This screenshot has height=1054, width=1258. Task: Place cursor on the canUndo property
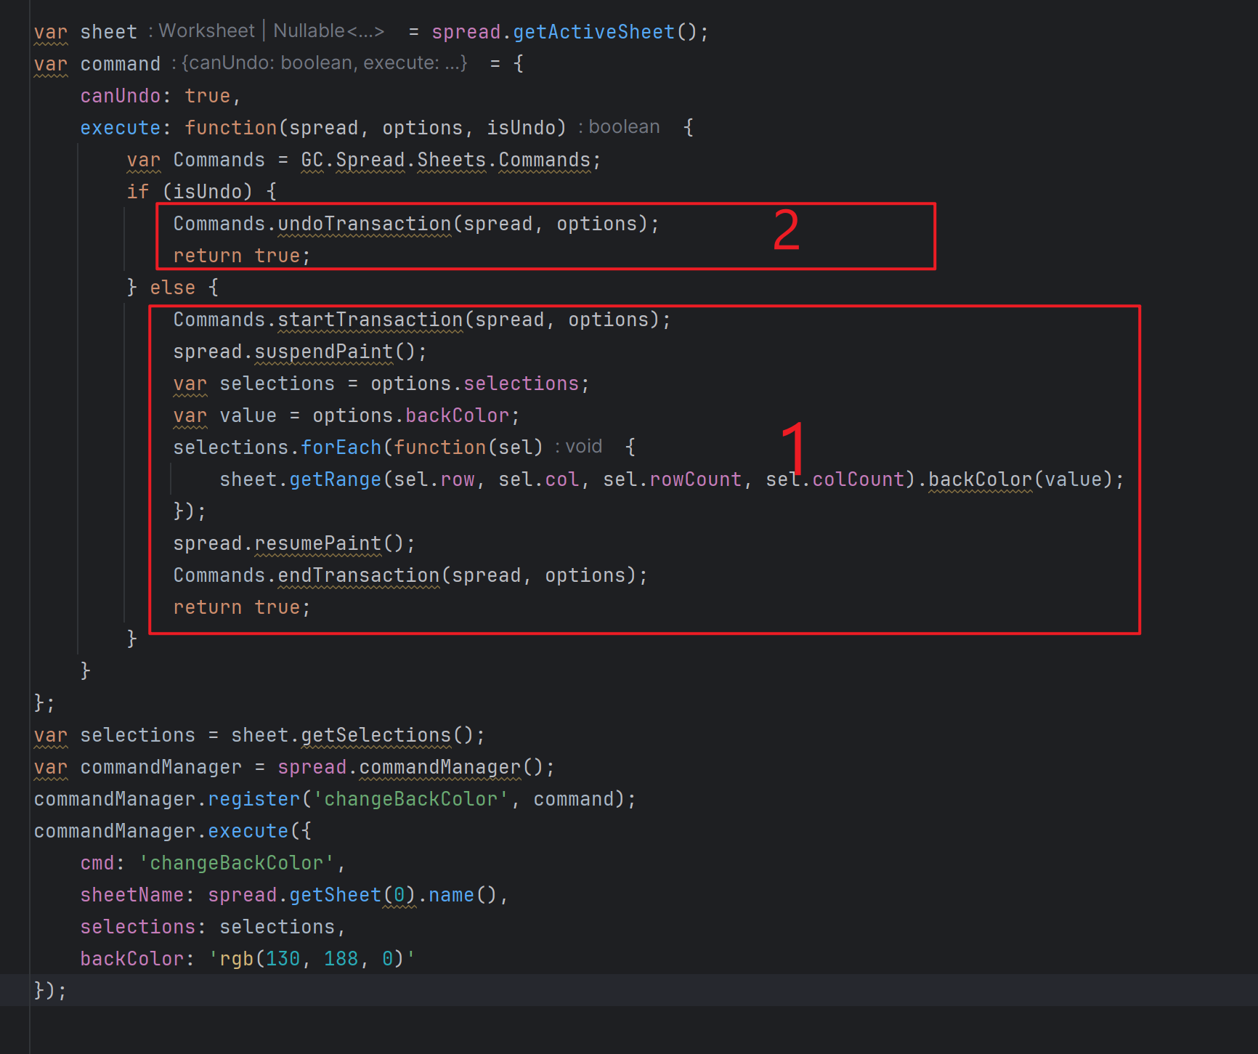[120, 96]
